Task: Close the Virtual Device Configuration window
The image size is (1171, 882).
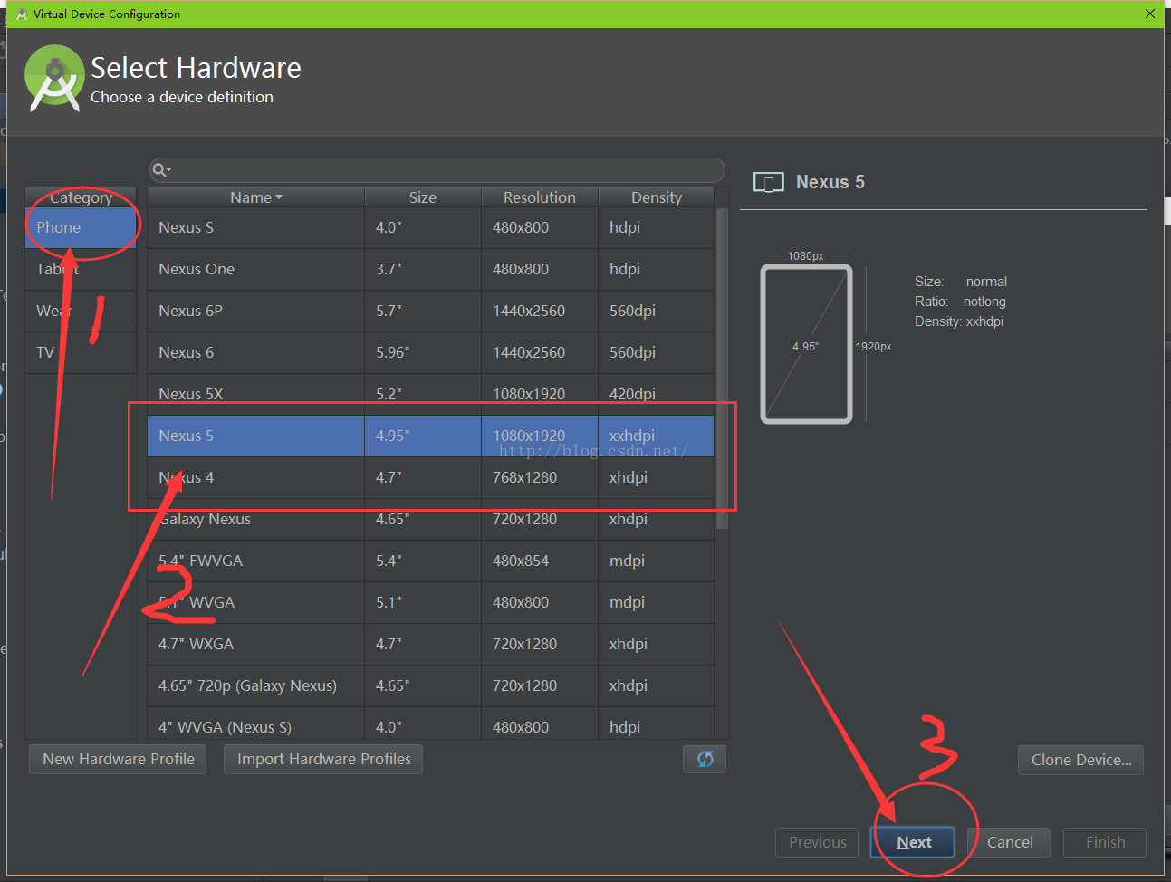Action: coord(1149,14)
